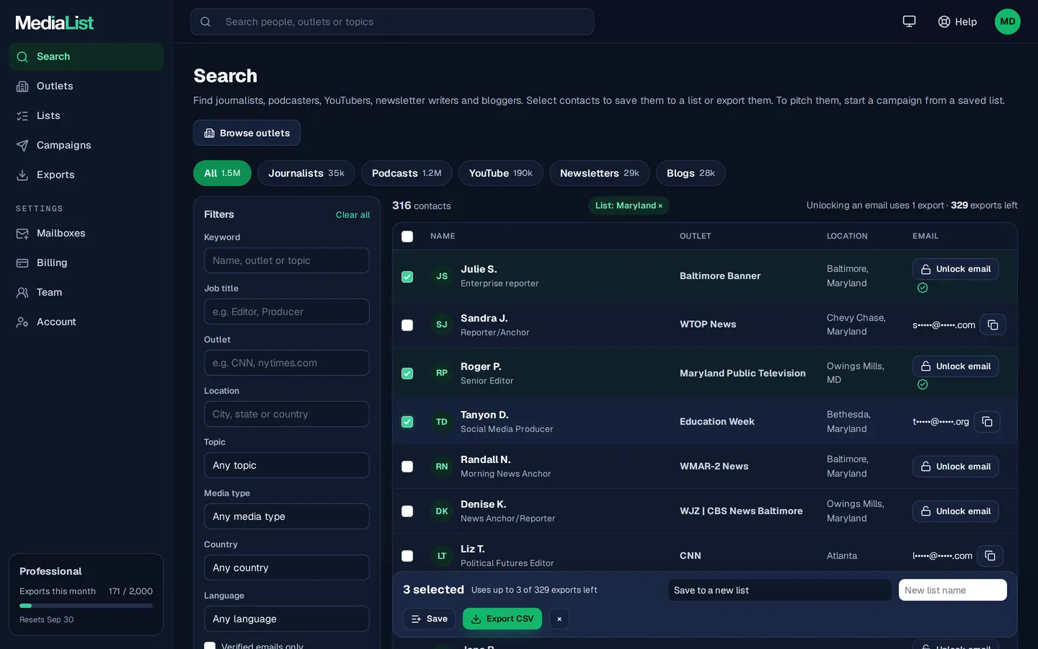Remove the List: Maryland filter chip

pos(660,206)
